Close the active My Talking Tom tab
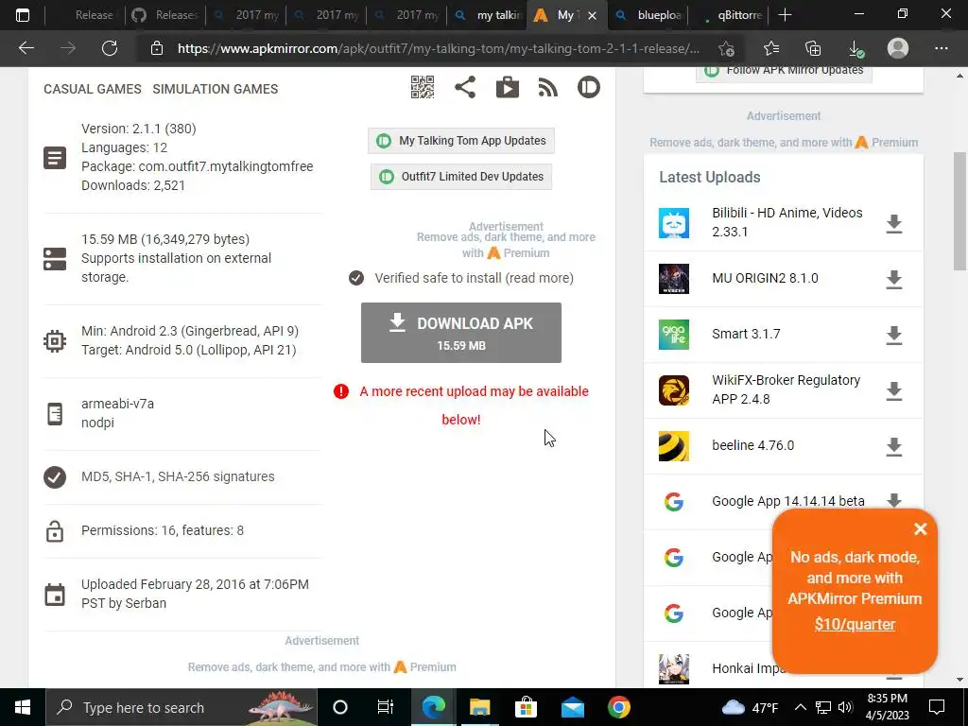968x726 pixels. [x=592, y=15]
